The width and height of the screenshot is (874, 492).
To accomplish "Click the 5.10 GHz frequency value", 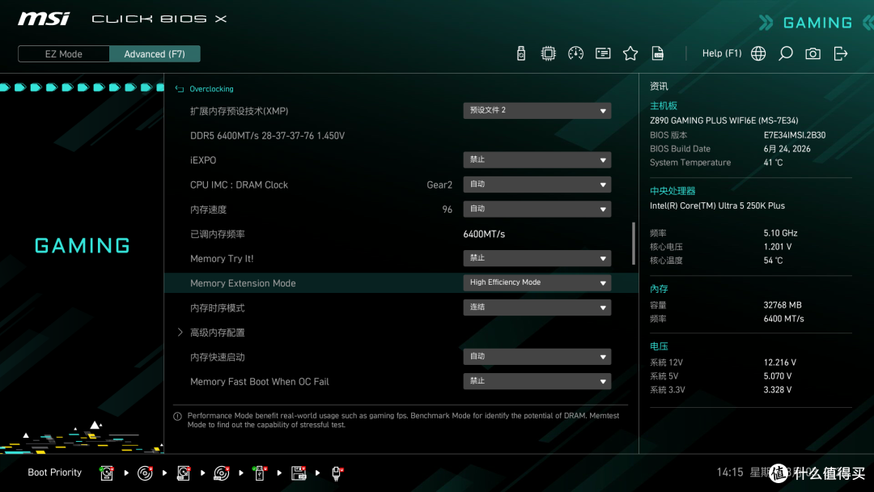I will 780,233.
